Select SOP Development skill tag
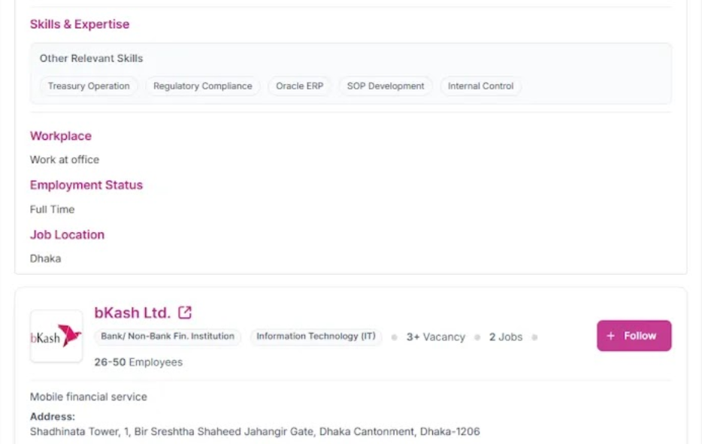Image resolution: width=702 pixels, height=444 pixels. 386,86
